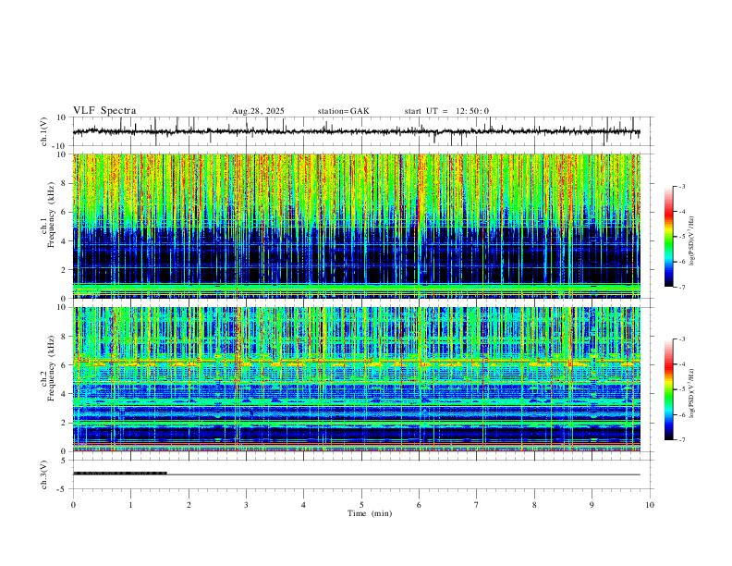Click the ch.1 spectrogram panel
This screenshot has height=566, width=732.
click(356, 226)
